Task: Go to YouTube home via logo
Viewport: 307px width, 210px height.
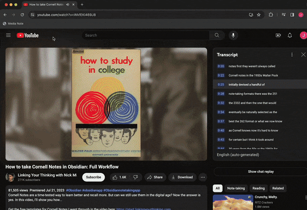Action: 28,35
